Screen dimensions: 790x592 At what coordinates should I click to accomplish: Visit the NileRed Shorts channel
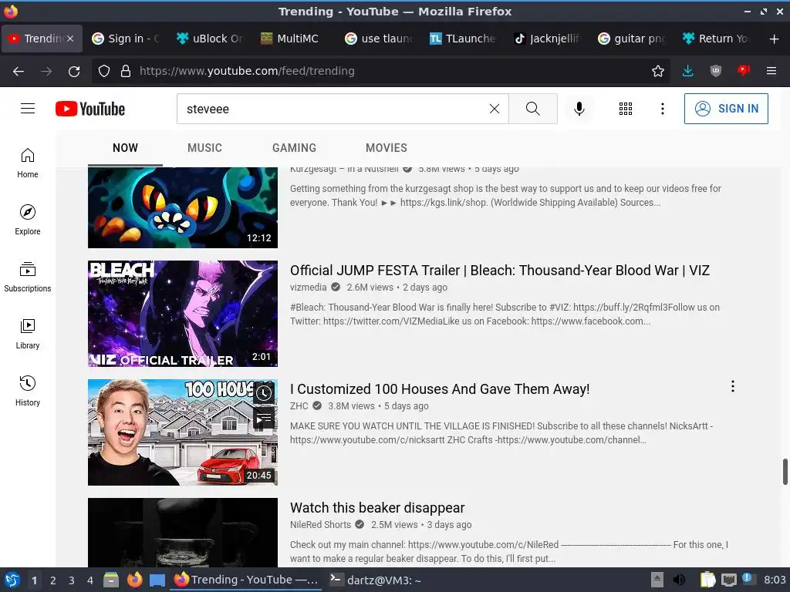tap(320, 525)
